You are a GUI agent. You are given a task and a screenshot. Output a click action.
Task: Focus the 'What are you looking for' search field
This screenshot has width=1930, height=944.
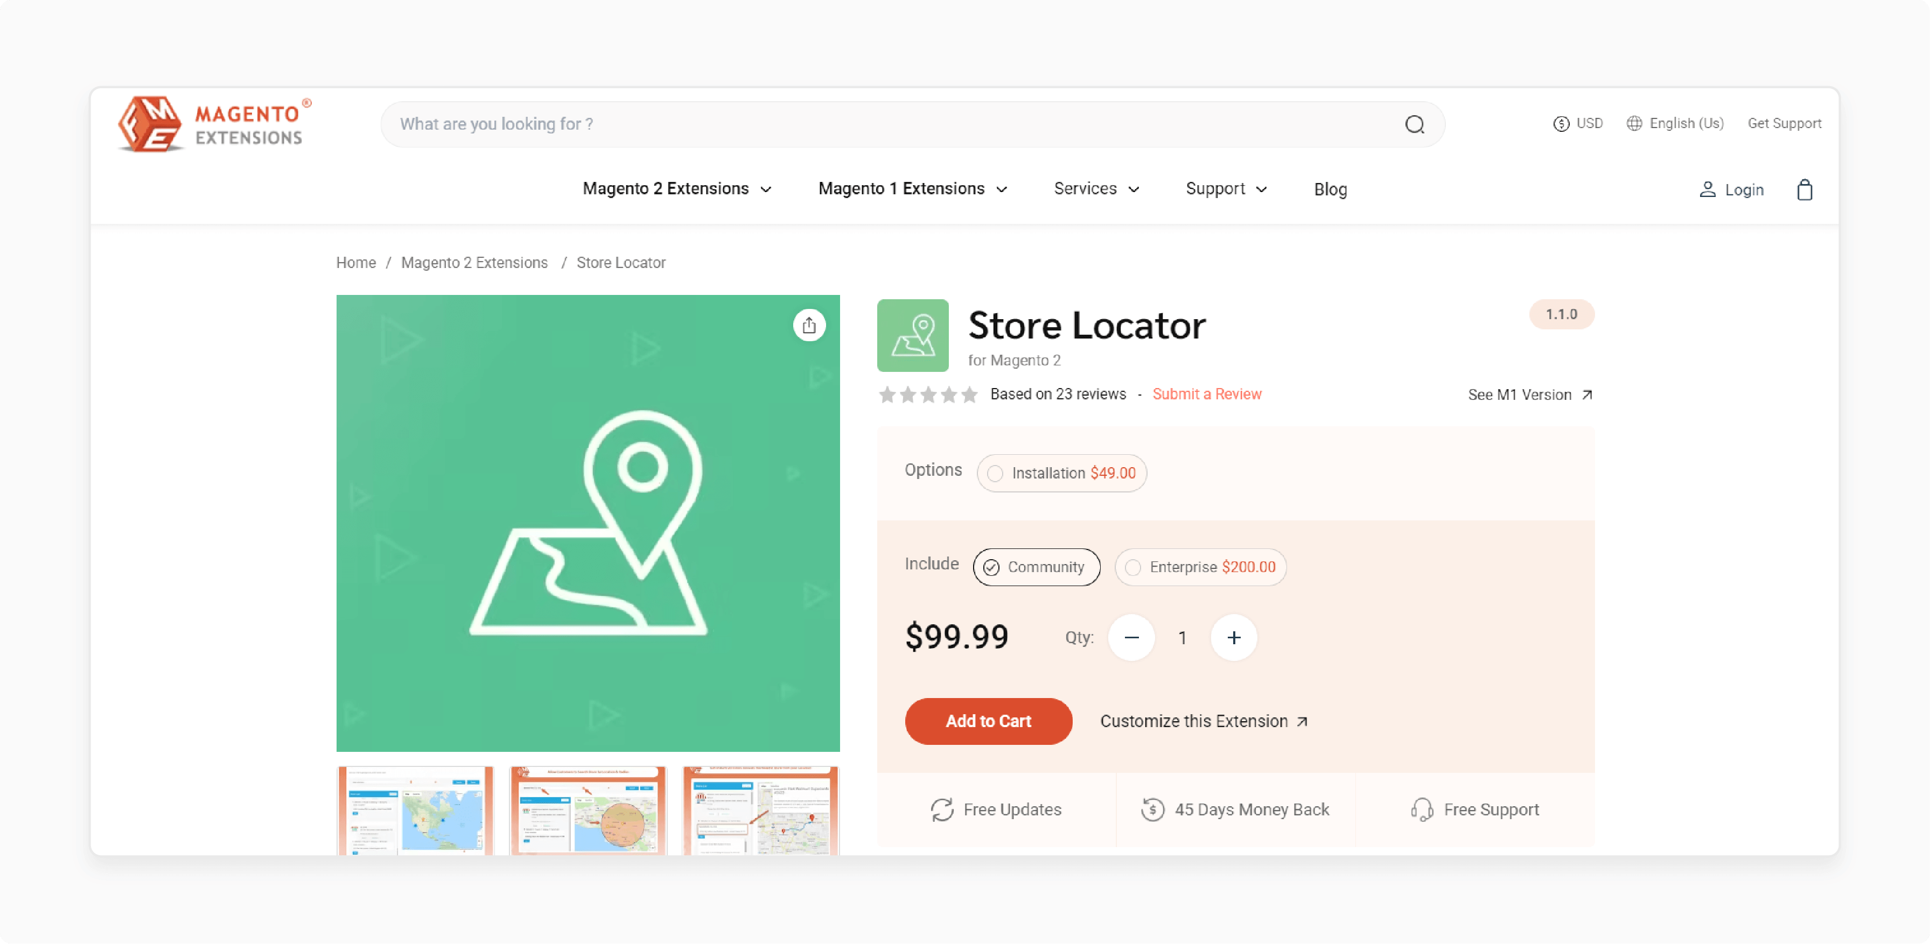(912, 124)
